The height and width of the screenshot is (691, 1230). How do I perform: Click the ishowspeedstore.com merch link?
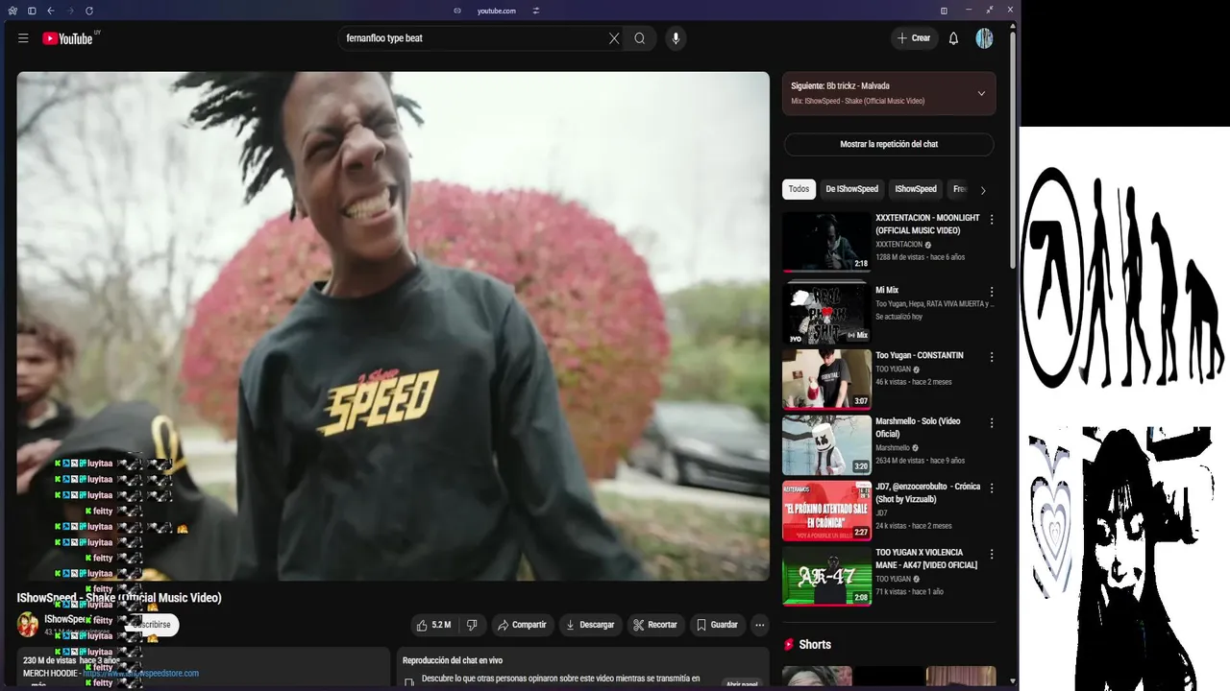tap(141, 674)
